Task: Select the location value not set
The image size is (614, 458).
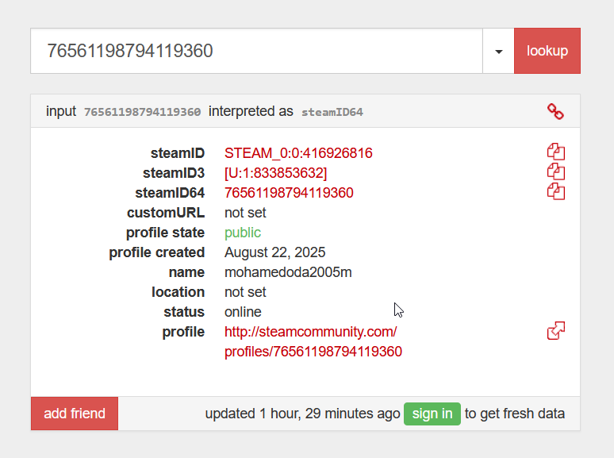Action: (x=245, y=292)
